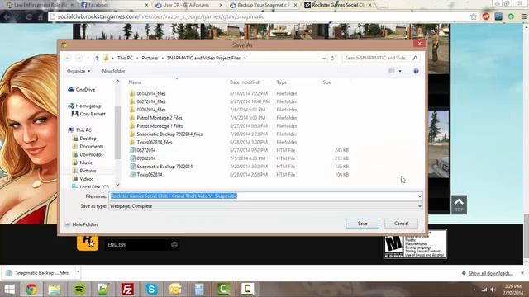Expand the address path history dropdown

coord(323,58)
